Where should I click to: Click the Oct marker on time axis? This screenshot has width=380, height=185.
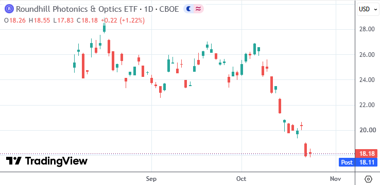click(x=241, y=179)
